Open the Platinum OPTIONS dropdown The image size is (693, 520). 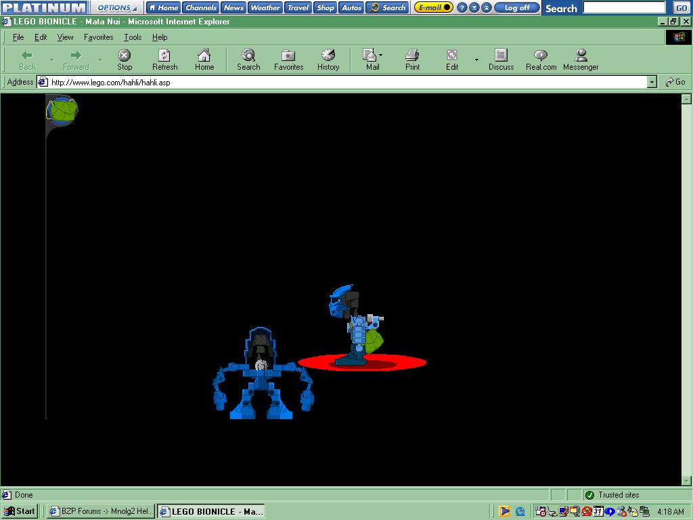tap(116, 7)
